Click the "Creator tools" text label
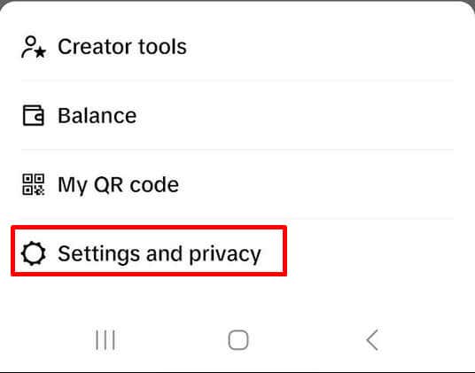Image resolution: width=475 pixels, height=373 pixels. [122, 47]
